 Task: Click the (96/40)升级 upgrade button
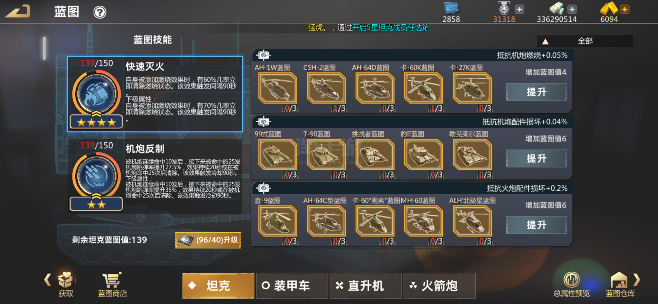[x=208, y=240]
